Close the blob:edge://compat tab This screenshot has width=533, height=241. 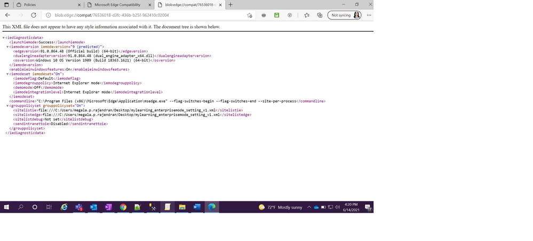pos(220,5)
